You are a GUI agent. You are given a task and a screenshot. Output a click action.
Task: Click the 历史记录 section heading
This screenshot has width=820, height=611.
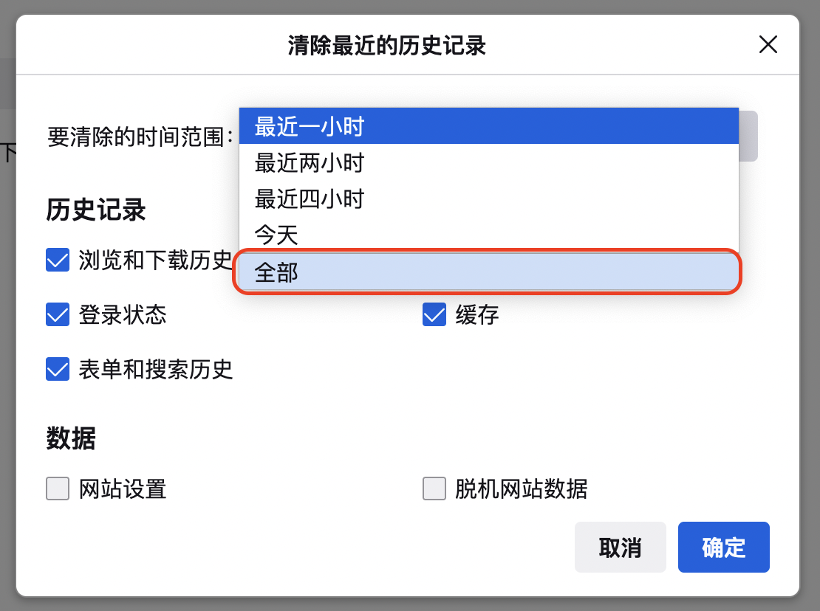[x=96, y=210]
